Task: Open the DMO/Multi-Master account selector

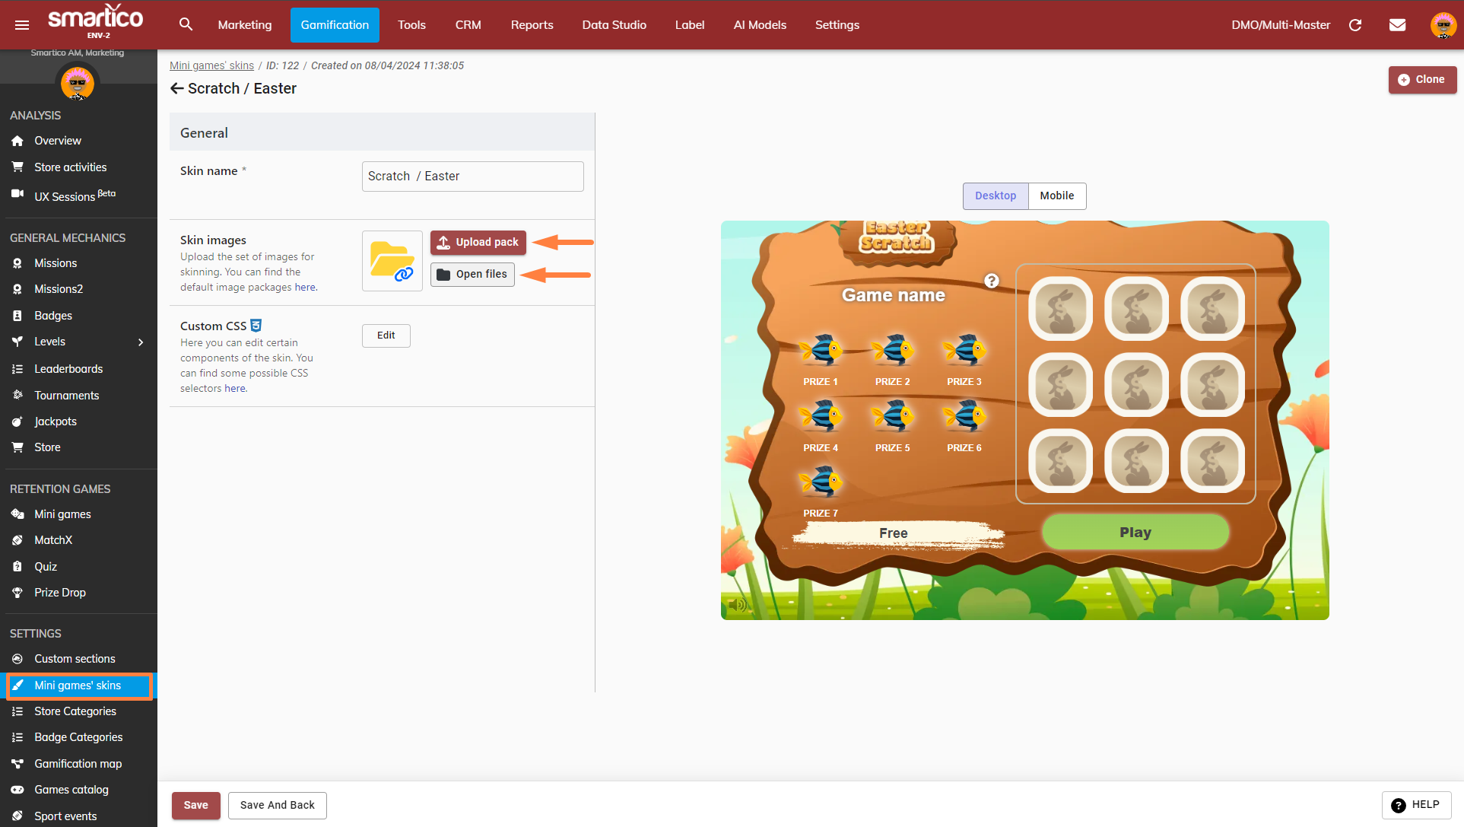Action: click(x=1281, y=25)
